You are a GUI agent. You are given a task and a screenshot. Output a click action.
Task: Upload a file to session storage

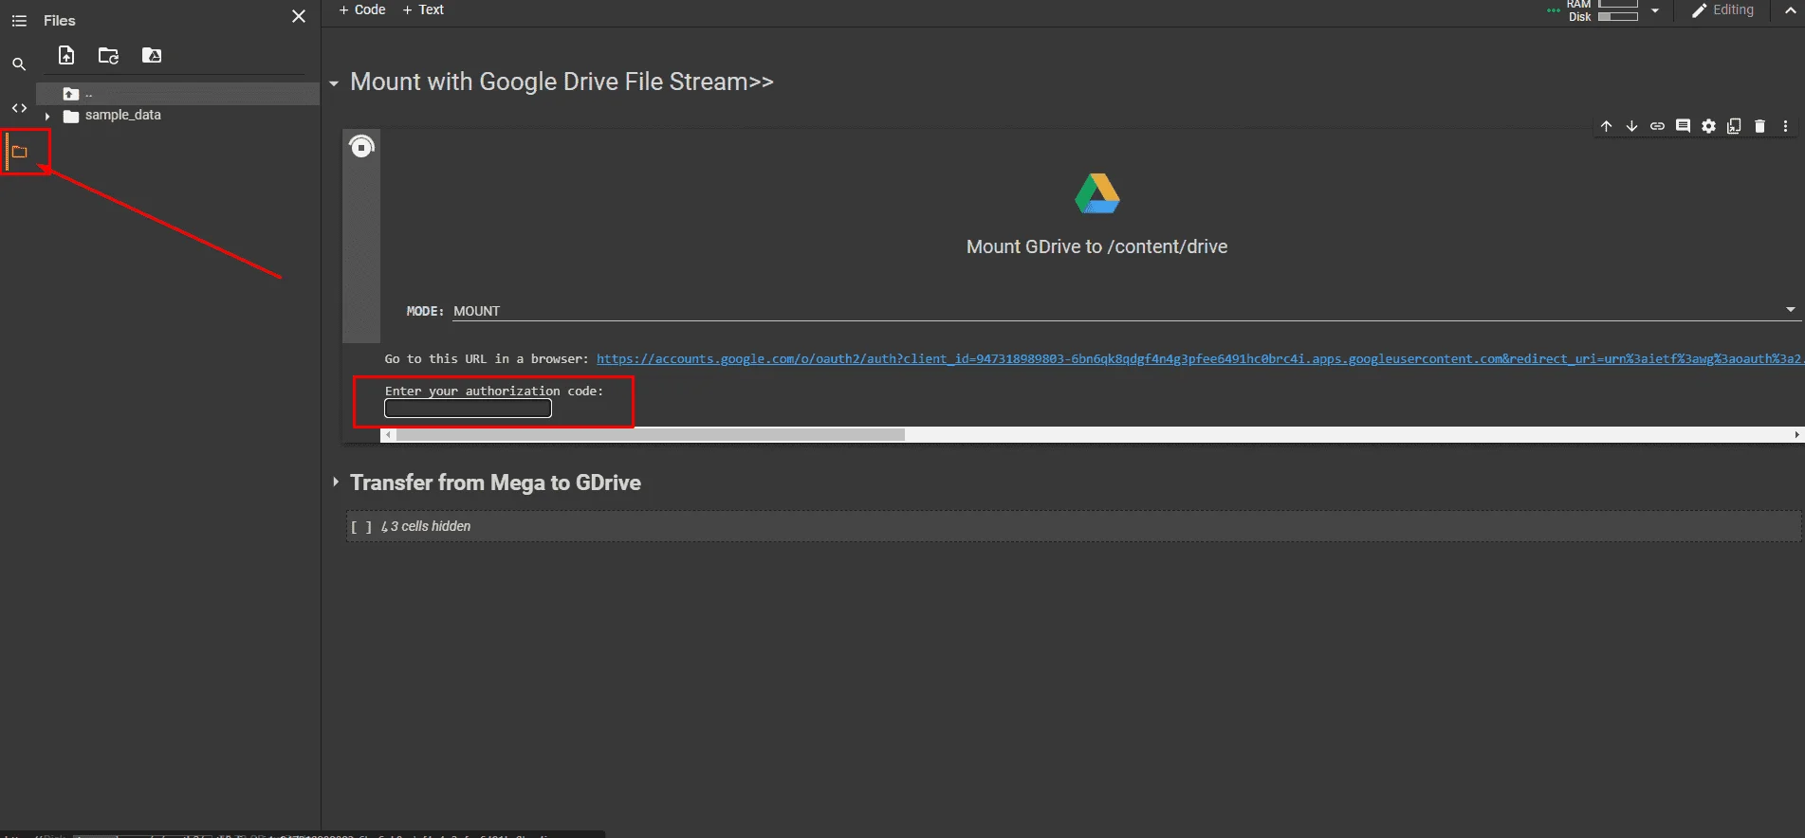click(66, 56)
